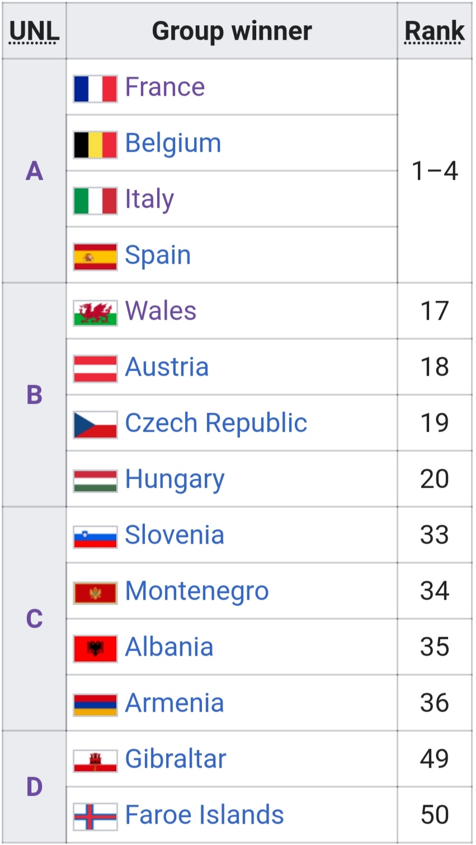Follow the Hungary link

click(175, 480)
